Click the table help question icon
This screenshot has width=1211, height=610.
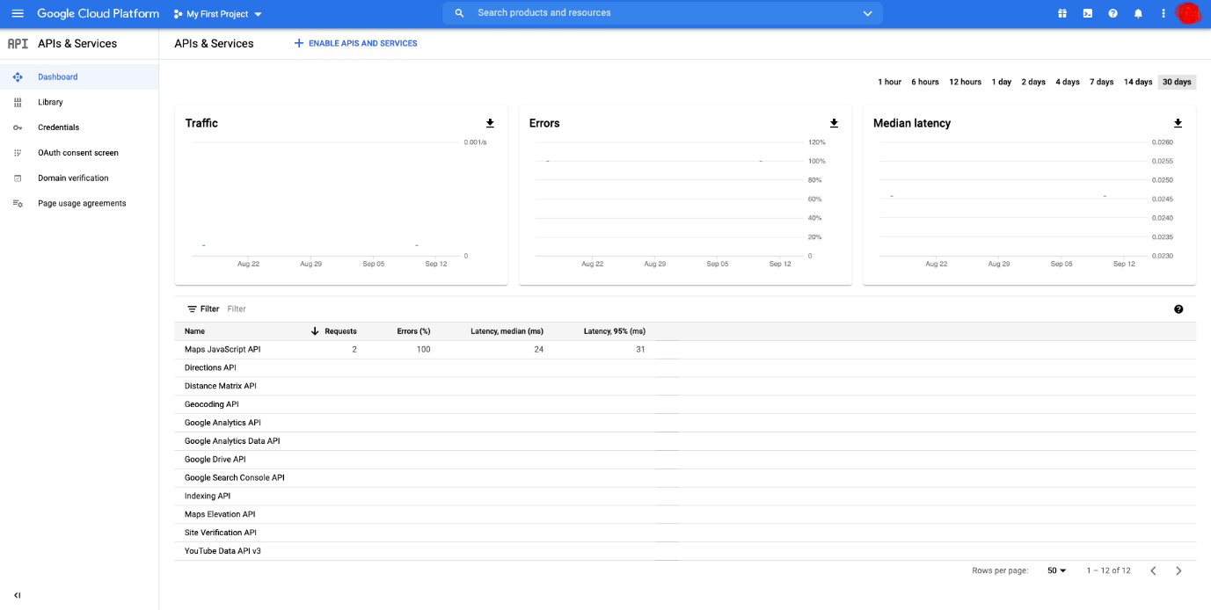coord(1178,309)
